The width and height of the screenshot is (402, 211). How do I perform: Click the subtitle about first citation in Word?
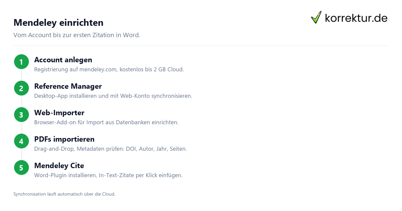point(77,35)
